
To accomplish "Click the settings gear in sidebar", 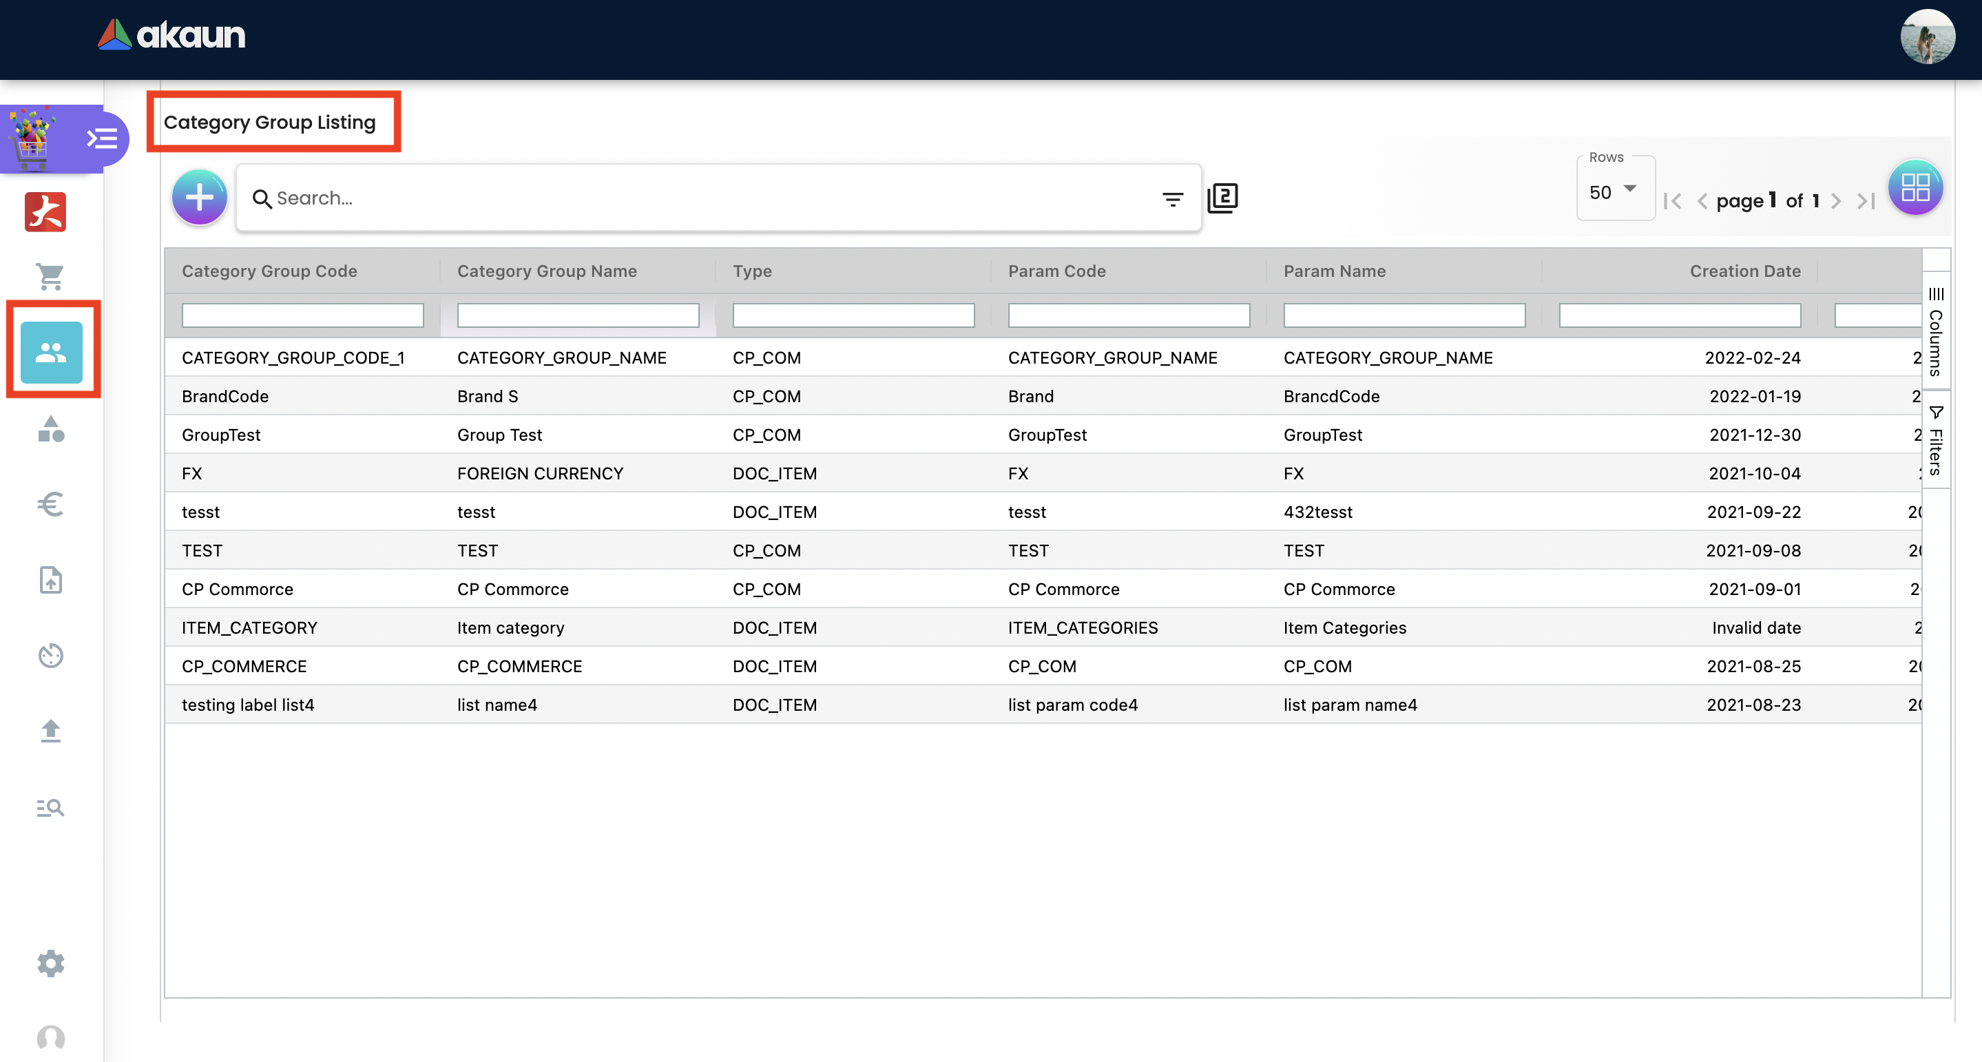I will click(x=51, y=963).
